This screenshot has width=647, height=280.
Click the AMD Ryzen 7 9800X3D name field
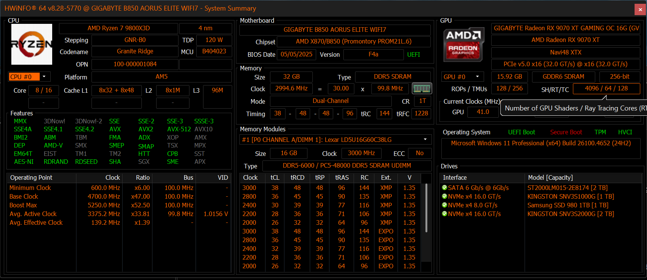[118, 28]
